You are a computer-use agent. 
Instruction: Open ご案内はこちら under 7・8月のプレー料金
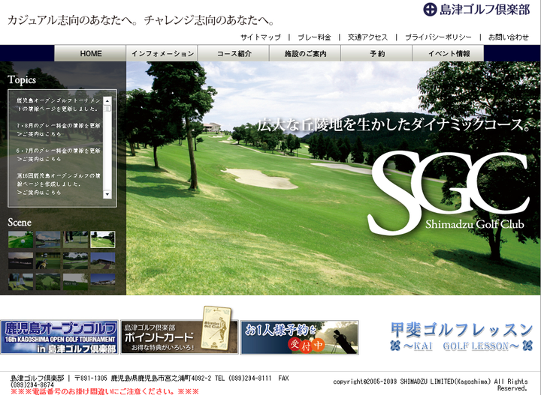(39, 134)
